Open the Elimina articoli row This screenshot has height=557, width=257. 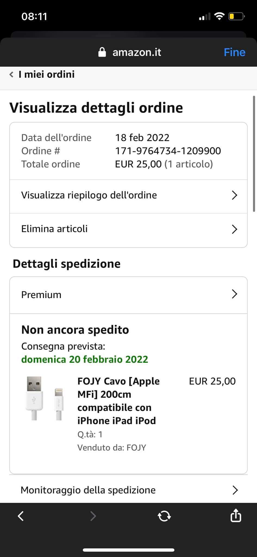pyautogui.click(x=54, y=229)
